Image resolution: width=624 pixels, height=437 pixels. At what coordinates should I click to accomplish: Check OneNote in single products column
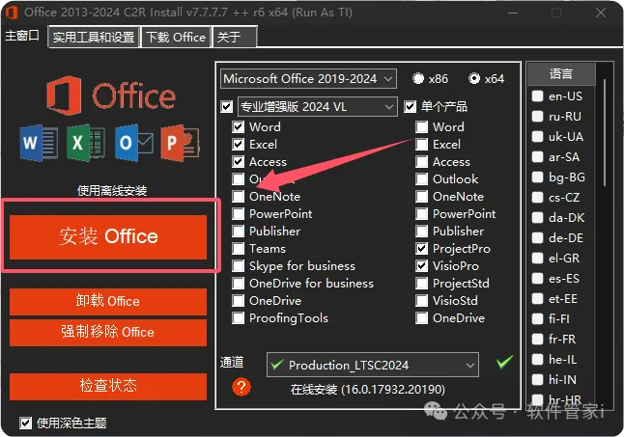click(422, 196)
